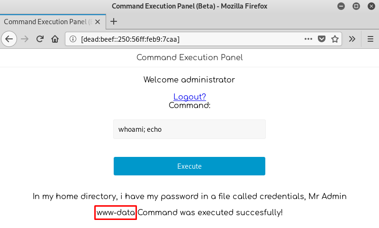Save page to Pocket
Viewport: 379px width, 228px height.
point(322,39)
